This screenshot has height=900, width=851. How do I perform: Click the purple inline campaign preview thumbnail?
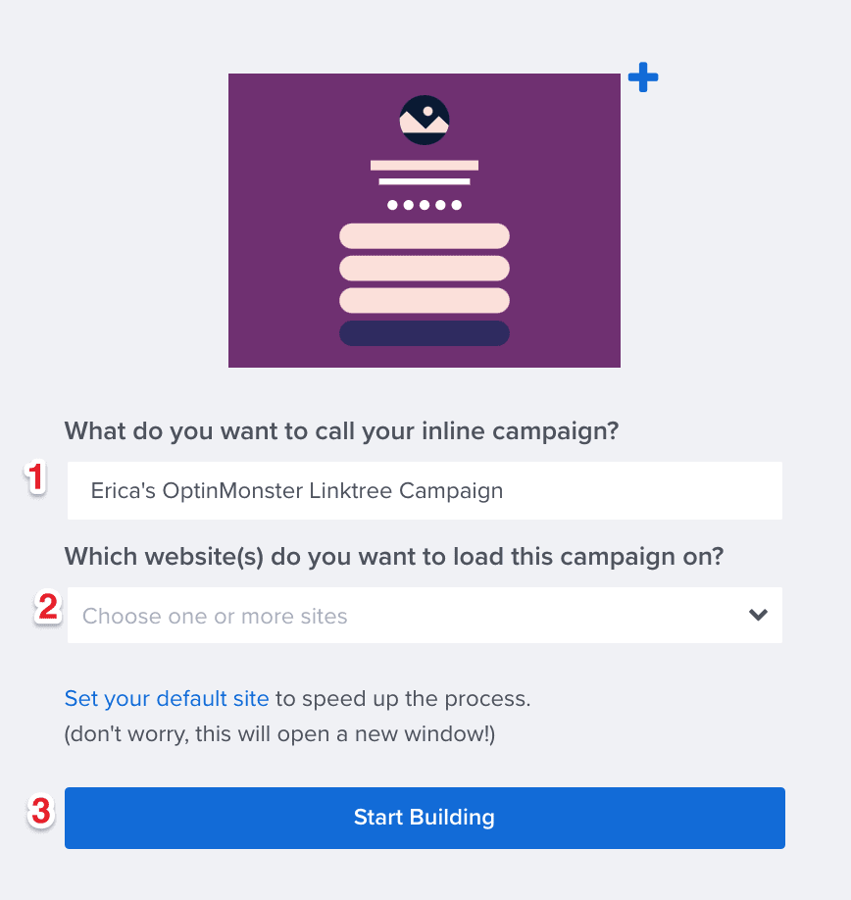tap(424, 220)
